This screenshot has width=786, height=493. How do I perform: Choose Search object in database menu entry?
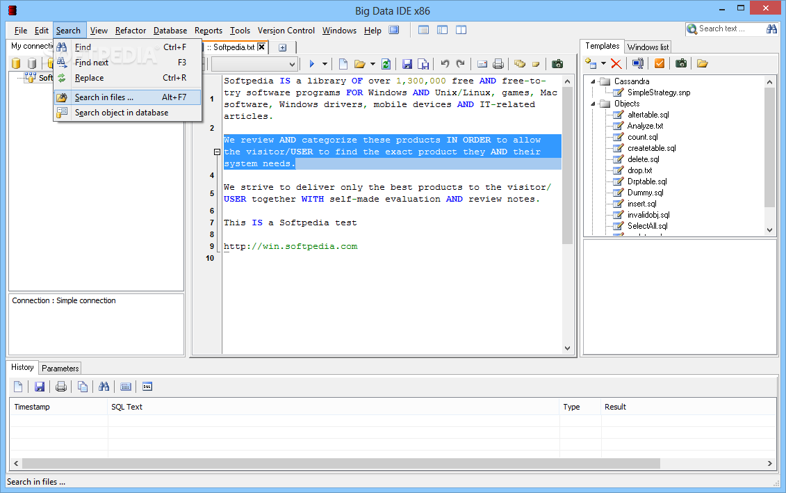click(x=127, y=113)
